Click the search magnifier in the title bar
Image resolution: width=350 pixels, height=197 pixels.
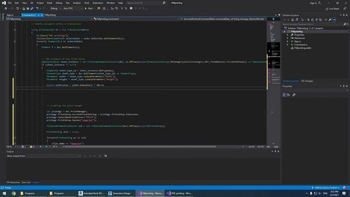[x=164, y=3]
